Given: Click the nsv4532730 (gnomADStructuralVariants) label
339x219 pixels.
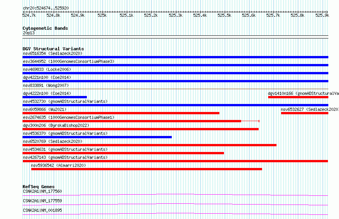Looking at the screenshot, I should [65, 101].
